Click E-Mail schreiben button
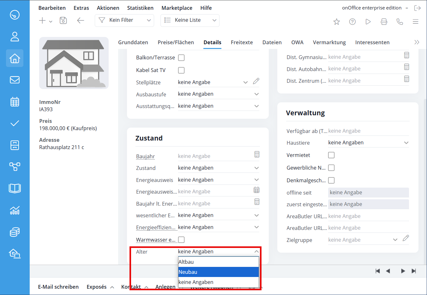 click(x=58, y=287)
